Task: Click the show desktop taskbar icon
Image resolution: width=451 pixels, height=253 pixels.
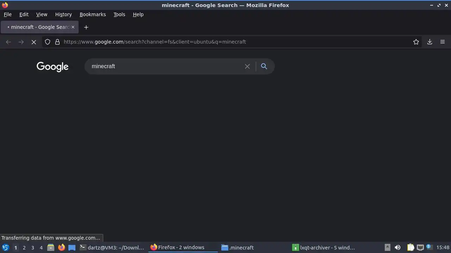Action: [x=72, y=247]
